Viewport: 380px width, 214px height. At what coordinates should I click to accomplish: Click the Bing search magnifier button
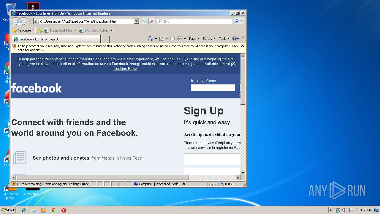tap(237, 21)
